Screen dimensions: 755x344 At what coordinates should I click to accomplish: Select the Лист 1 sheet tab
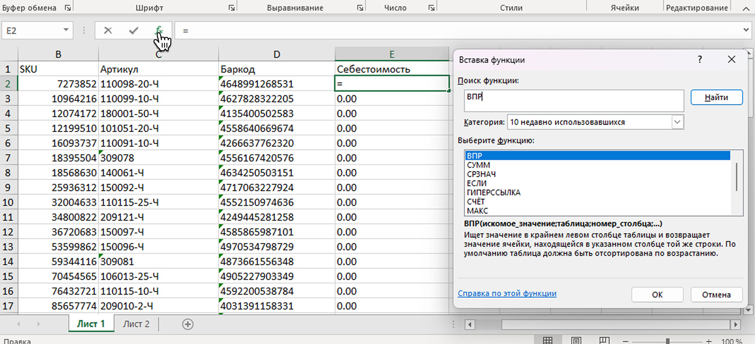pos(91,324)
